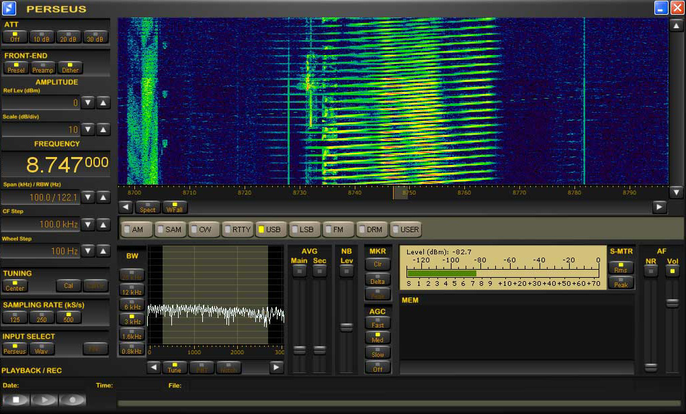Toggle the Dither button
The width and height of the screenshot is (686, 414).
click(70, 68)
